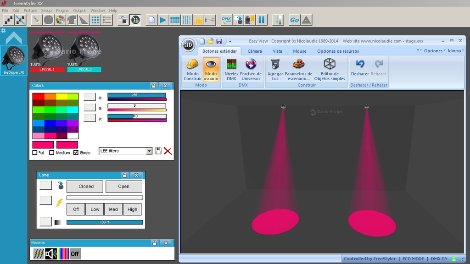The image size is (470, 264).
Task: Open the help question mark dropdown
Action: pos(419,51)
